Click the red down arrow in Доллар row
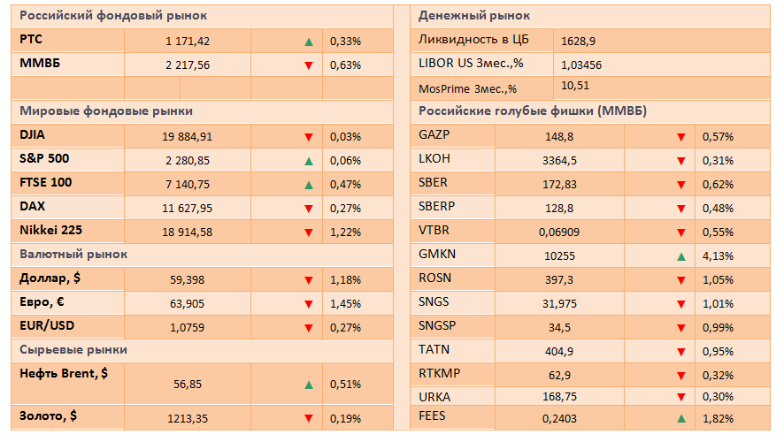Screen dimensions: 784x442 pos(308,280)
